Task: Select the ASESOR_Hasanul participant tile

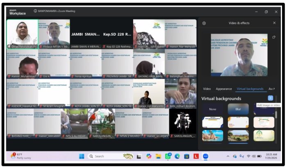Action: (22, 94)
